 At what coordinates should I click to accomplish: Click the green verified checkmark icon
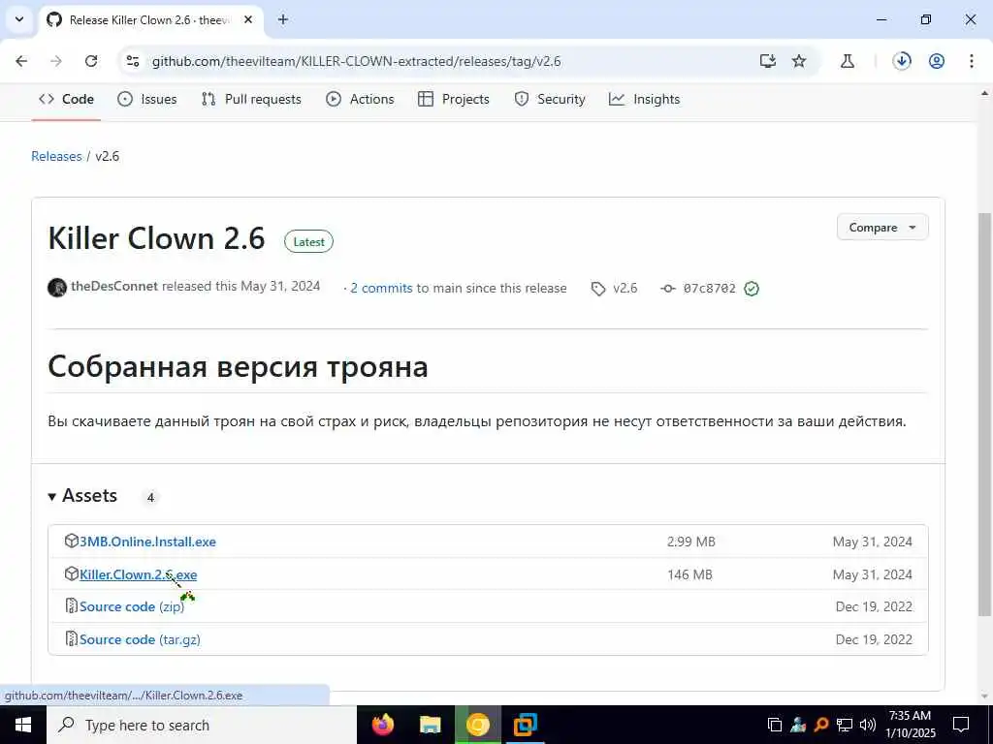752,289
